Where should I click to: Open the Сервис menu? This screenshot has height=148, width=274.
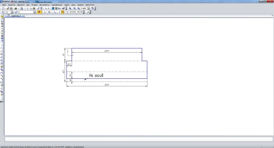(x=67, y=5)
